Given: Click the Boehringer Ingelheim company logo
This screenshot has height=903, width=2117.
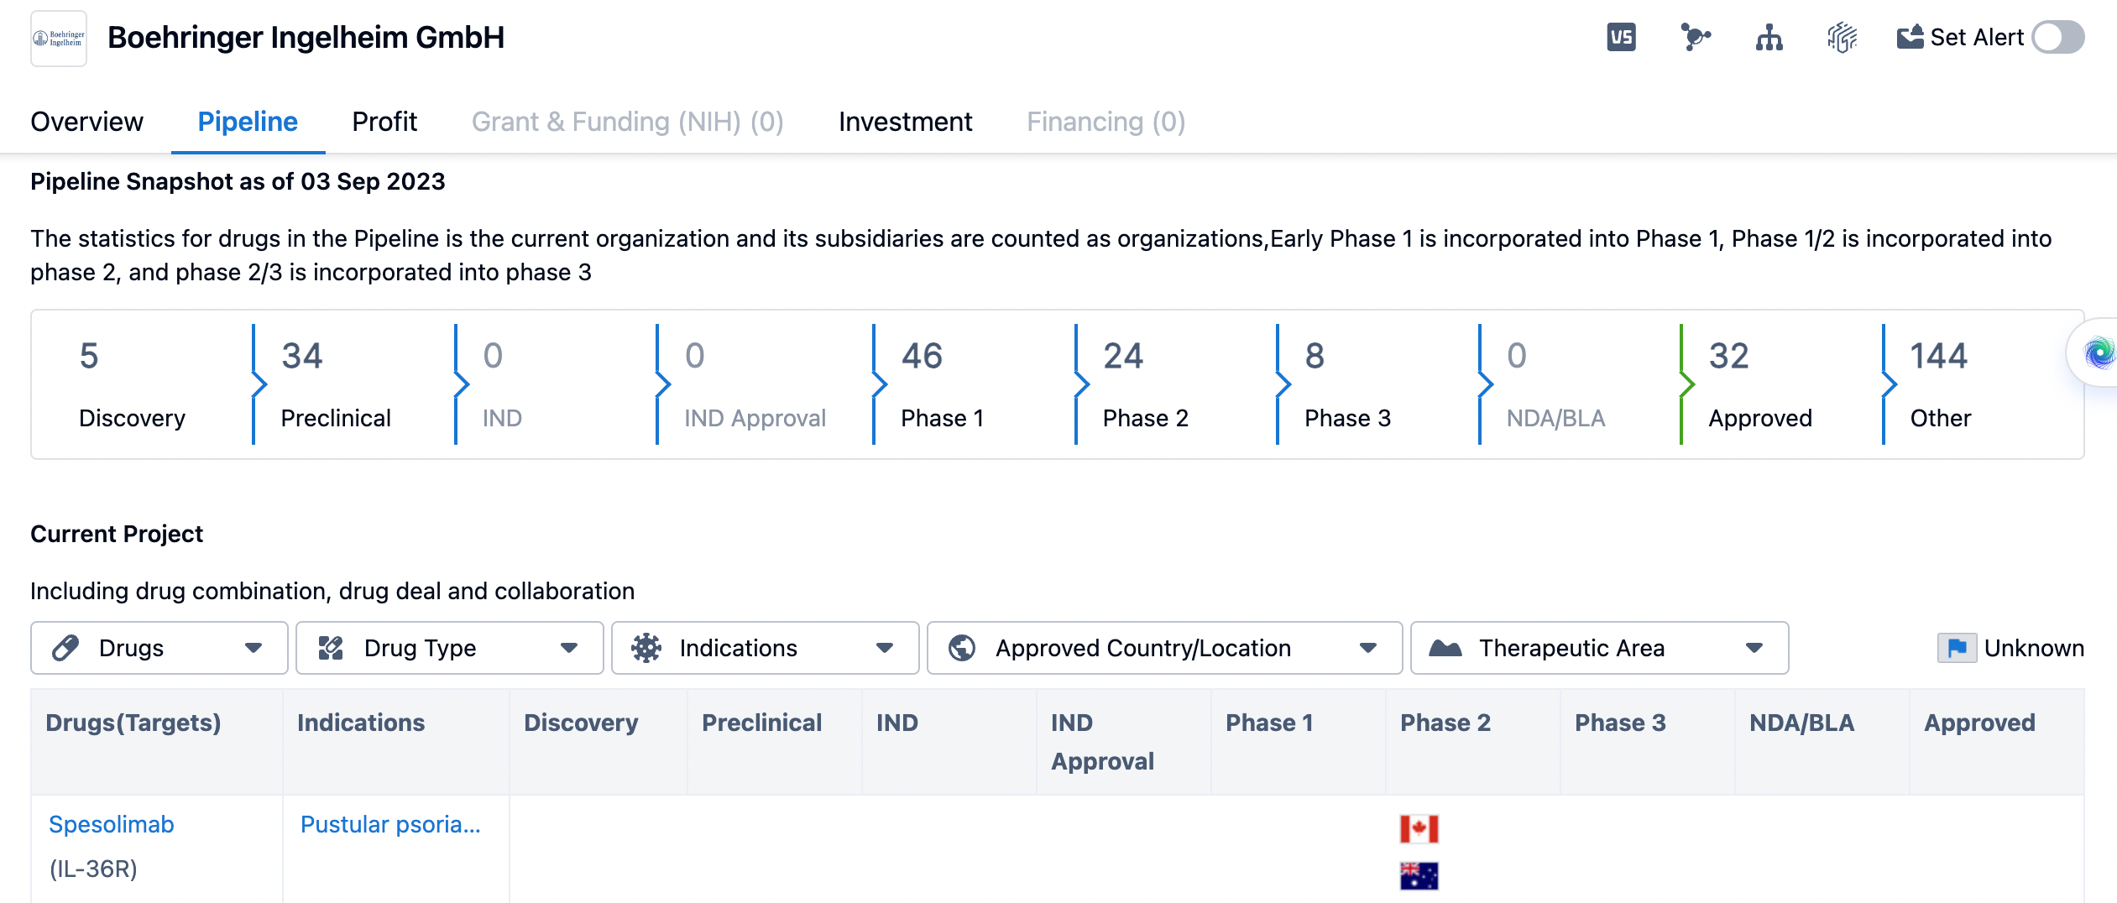Looking at the screenshot, I should [59, 39].
